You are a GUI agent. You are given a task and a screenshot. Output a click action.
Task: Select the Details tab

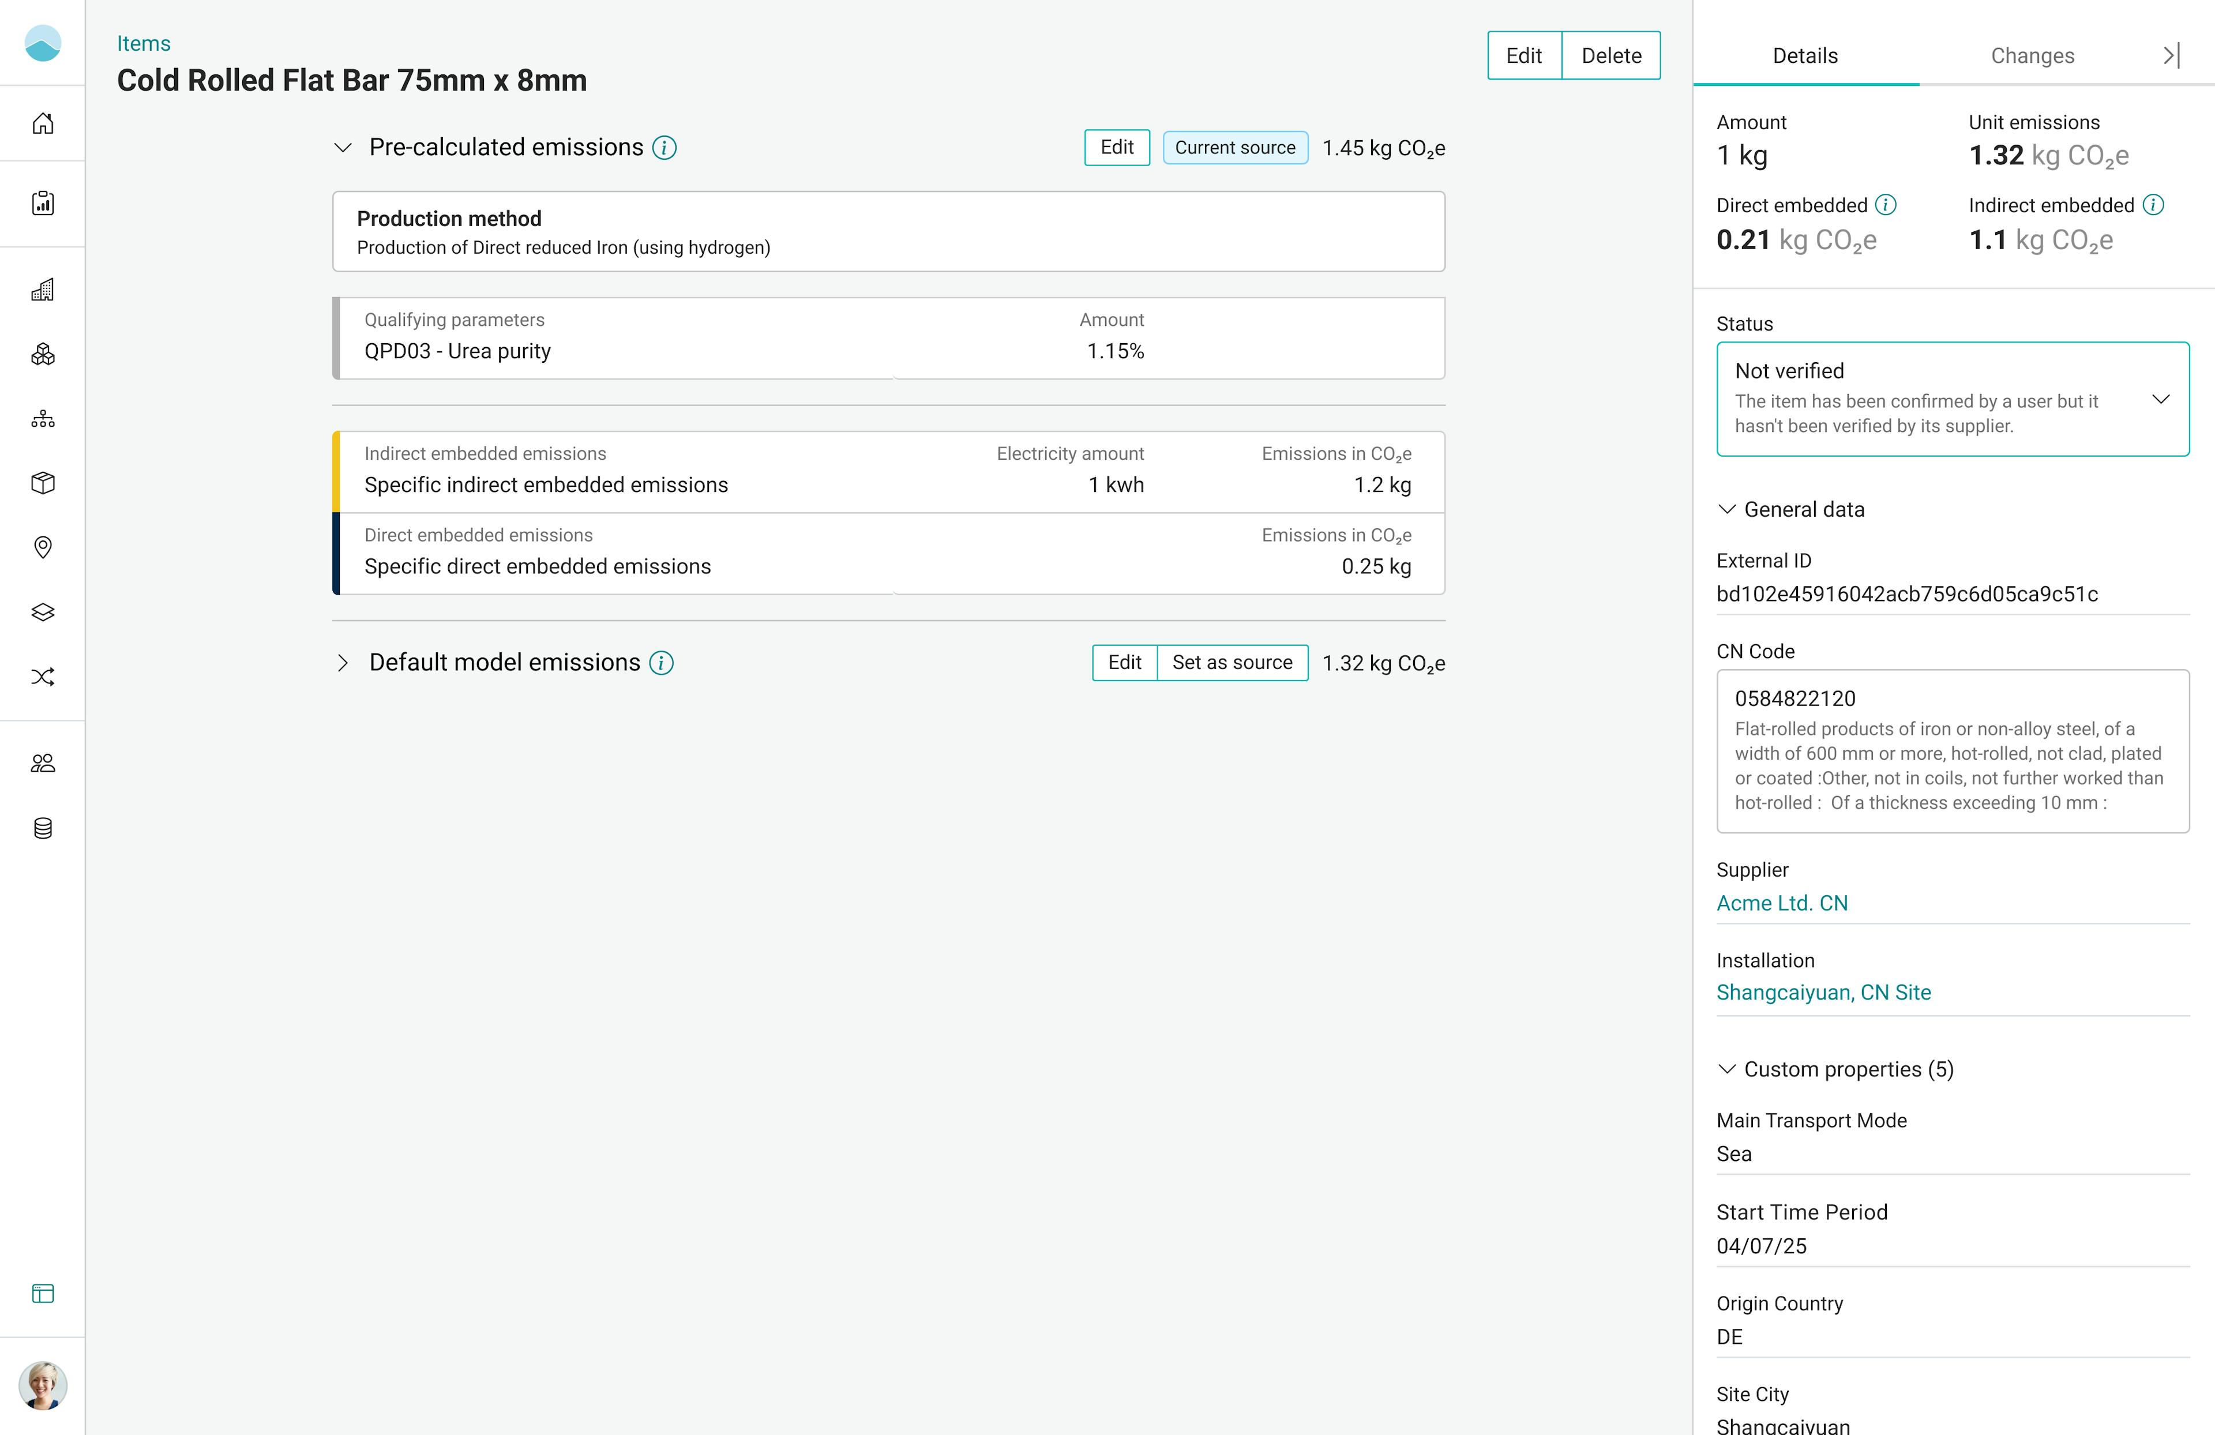coord(1804,56)
